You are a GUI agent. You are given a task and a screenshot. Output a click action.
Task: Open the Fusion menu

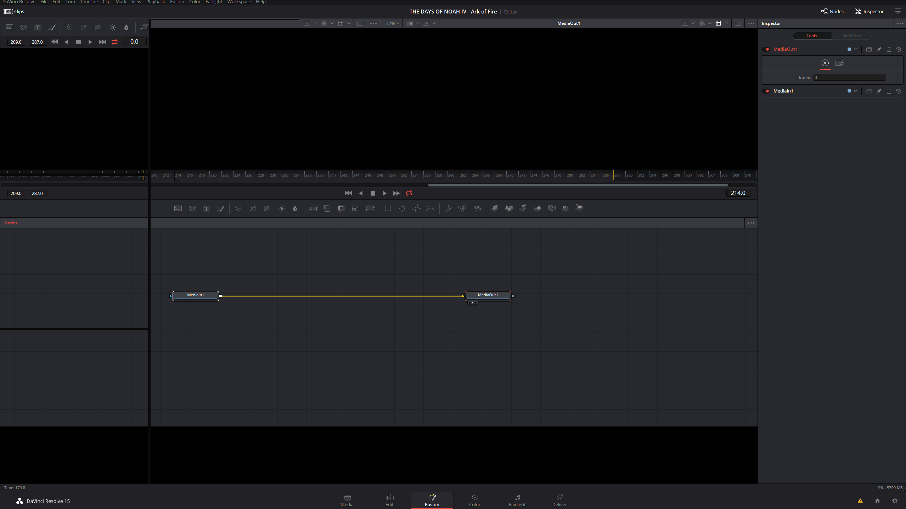(x=177, y=2)
